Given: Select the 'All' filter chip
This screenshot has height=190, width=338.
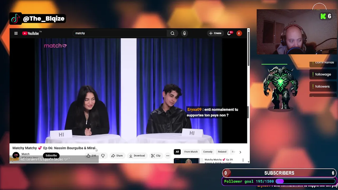Looking at the screenshot, I should click(177, 152).
